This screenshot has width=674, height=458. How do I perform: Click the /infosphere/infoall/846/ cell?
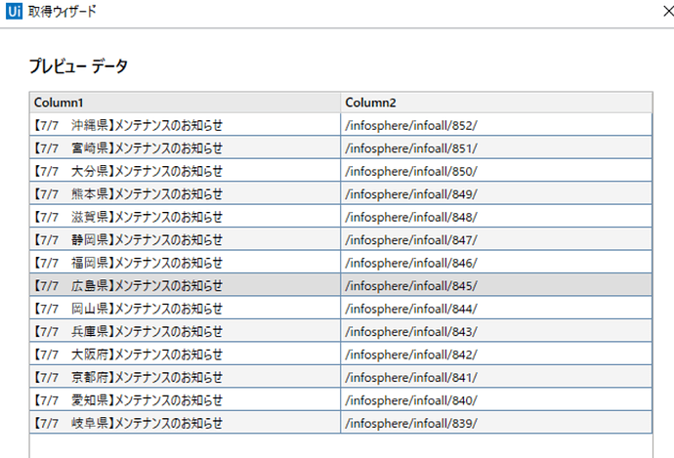(496, 263)
